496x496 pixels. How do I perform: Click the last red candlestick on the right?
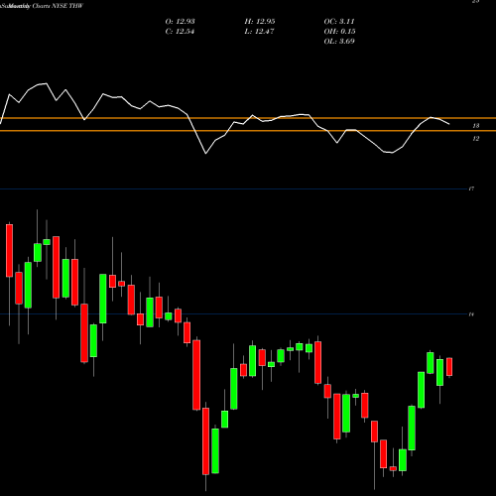[x=449, y=367]
